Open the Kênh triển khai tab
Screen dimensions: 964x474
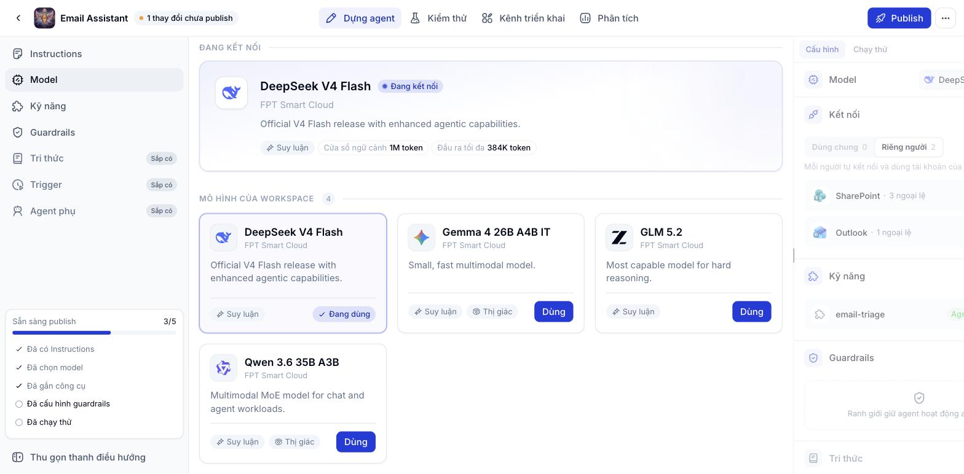pos(523,18)
